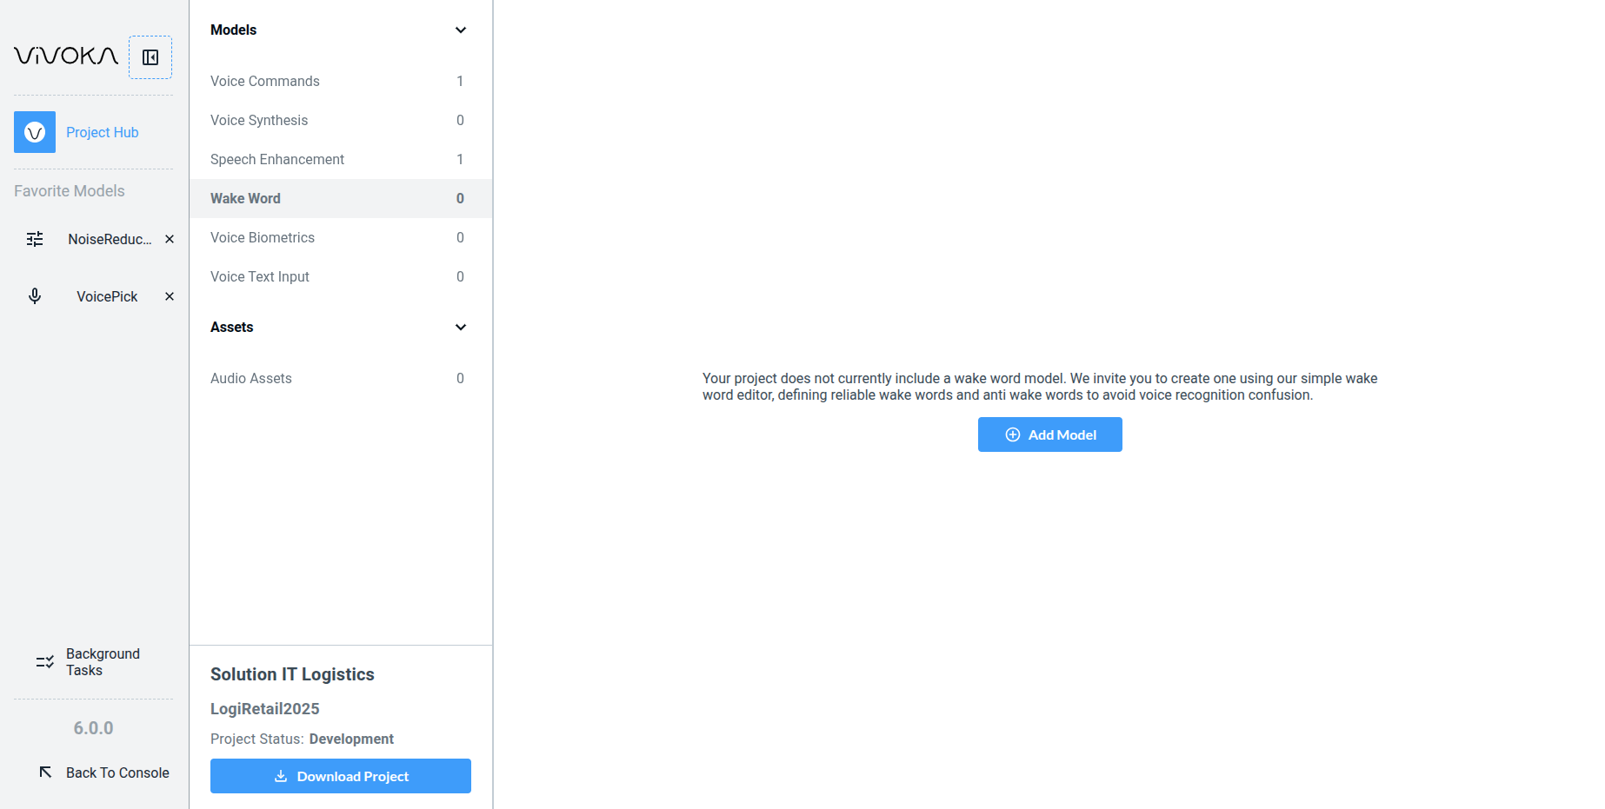Collapse the Assets section chevron

461,327
